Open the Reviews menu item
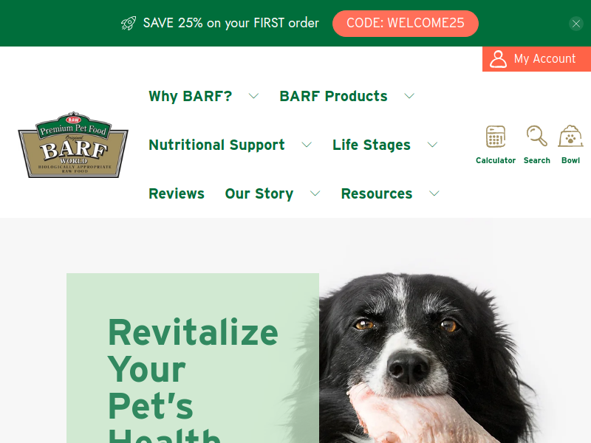591x443 pixels. click(177, 193)
